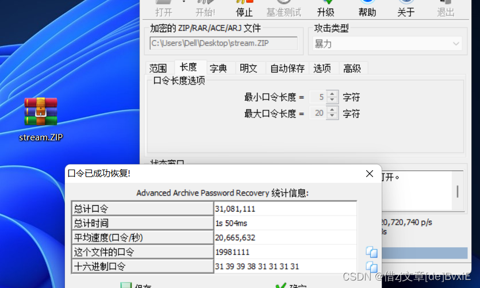Click the 退出 (Exit) toolbar button
480x288 pixels.
[x=446, y=9]
